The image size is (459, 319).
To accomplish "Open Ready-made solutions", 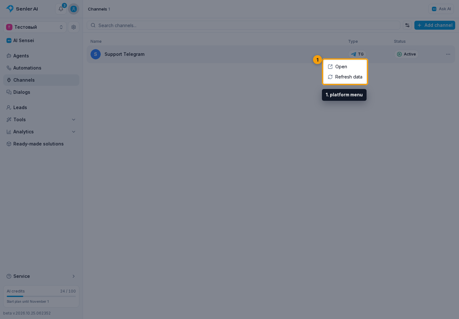I will 41,144.
